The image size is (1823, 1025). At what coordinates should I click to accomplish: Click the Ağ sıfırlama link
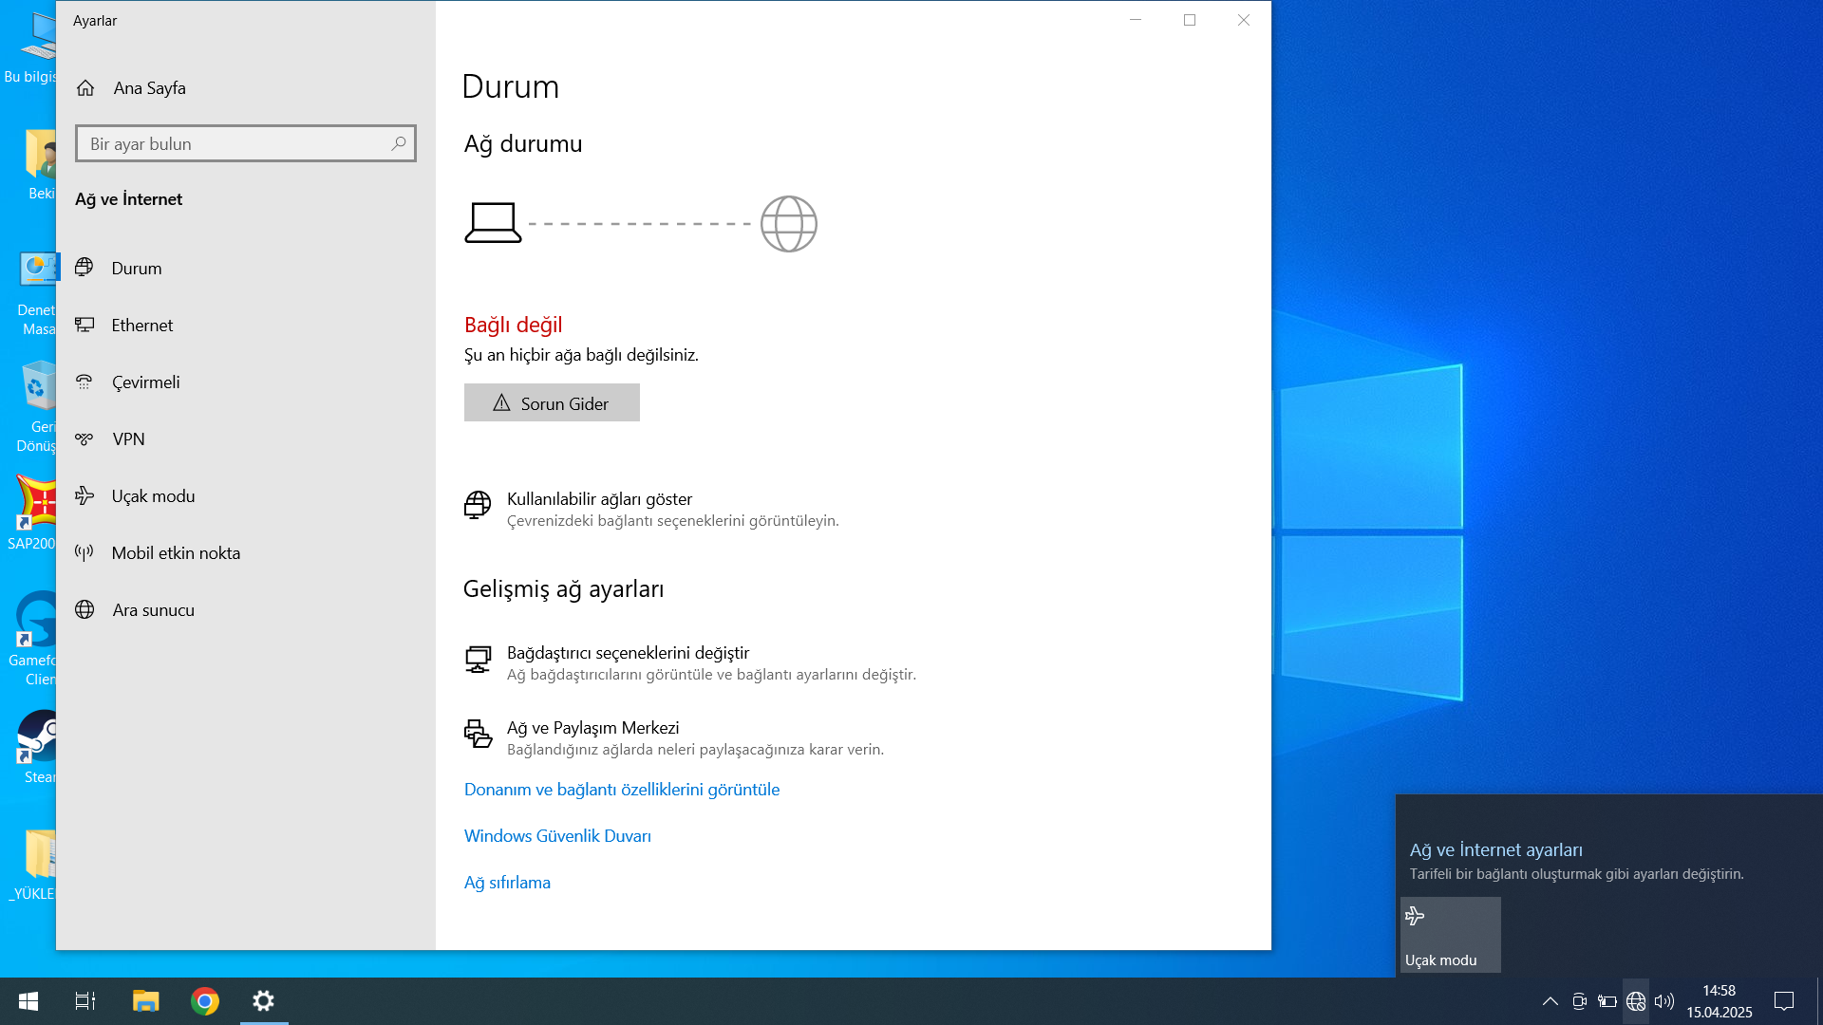(507, 883)
